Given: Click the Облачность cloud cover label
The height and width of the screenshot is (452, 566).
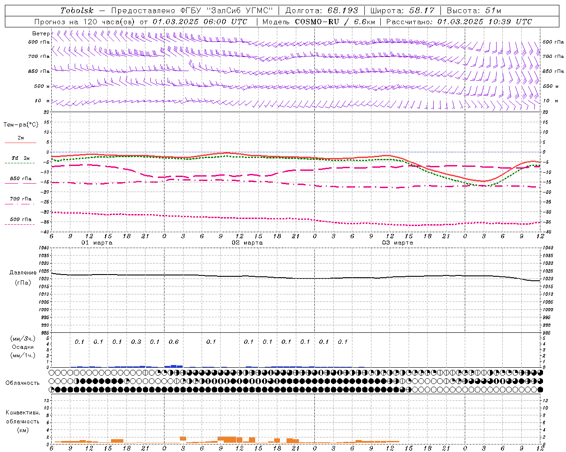Looking at the screenshot, I should (23, 383).
